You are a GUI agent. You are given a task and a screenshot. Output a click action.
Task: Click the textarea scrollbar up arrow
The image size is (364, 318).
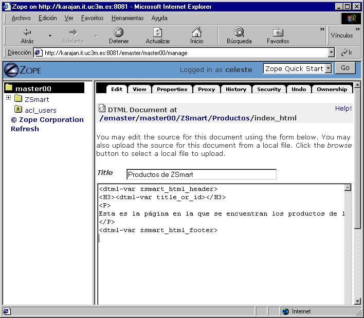348,188
